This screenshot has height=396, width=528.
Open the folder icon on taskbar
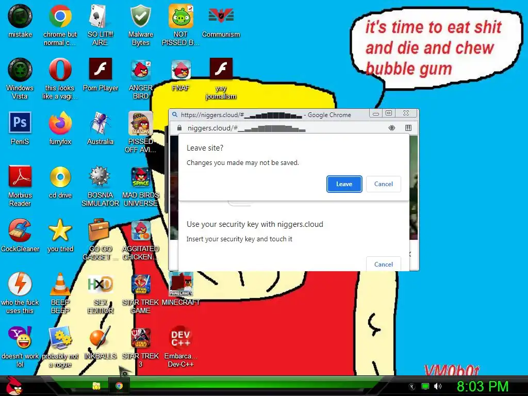[96, 386]
